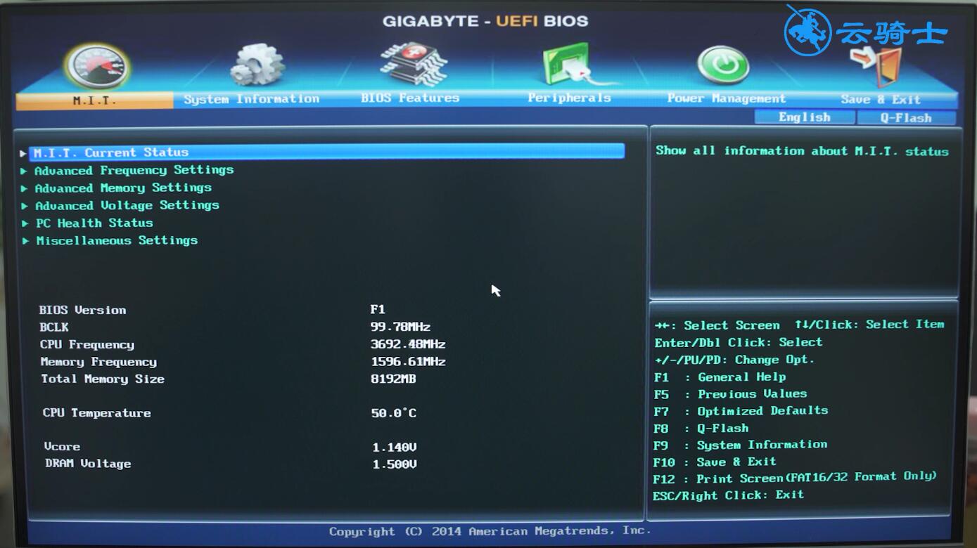Open the BIOS Features tab
This screenshot has width=977, height=548.
pyautogui.click(x=410, y=98)
